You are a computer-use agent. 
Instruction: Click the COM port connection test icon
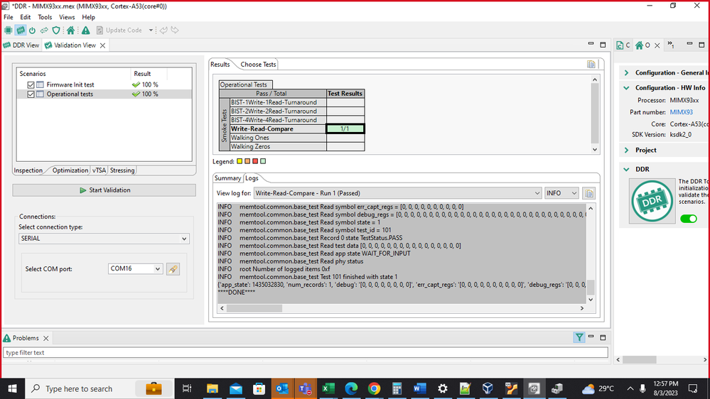(x=173, y=269)
